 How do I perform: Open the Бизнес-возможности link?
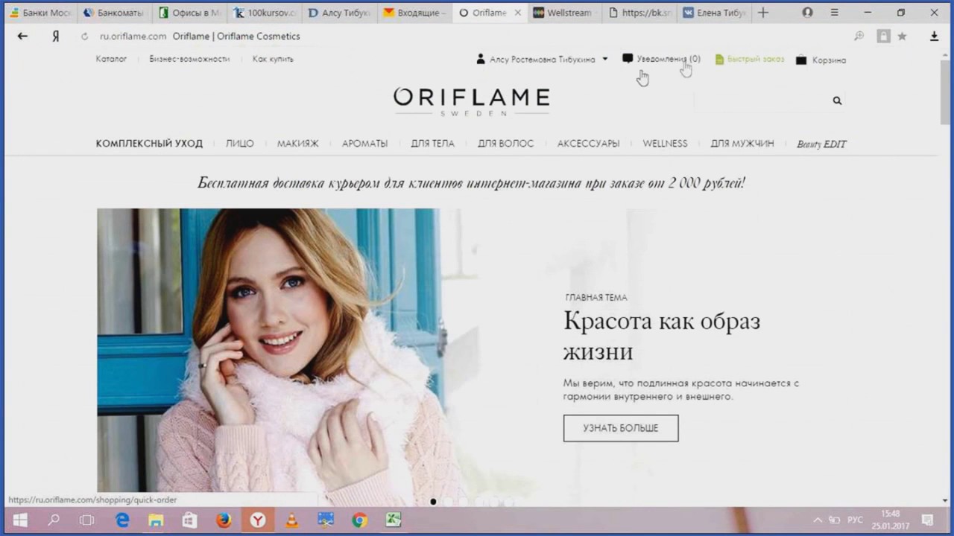189,59
